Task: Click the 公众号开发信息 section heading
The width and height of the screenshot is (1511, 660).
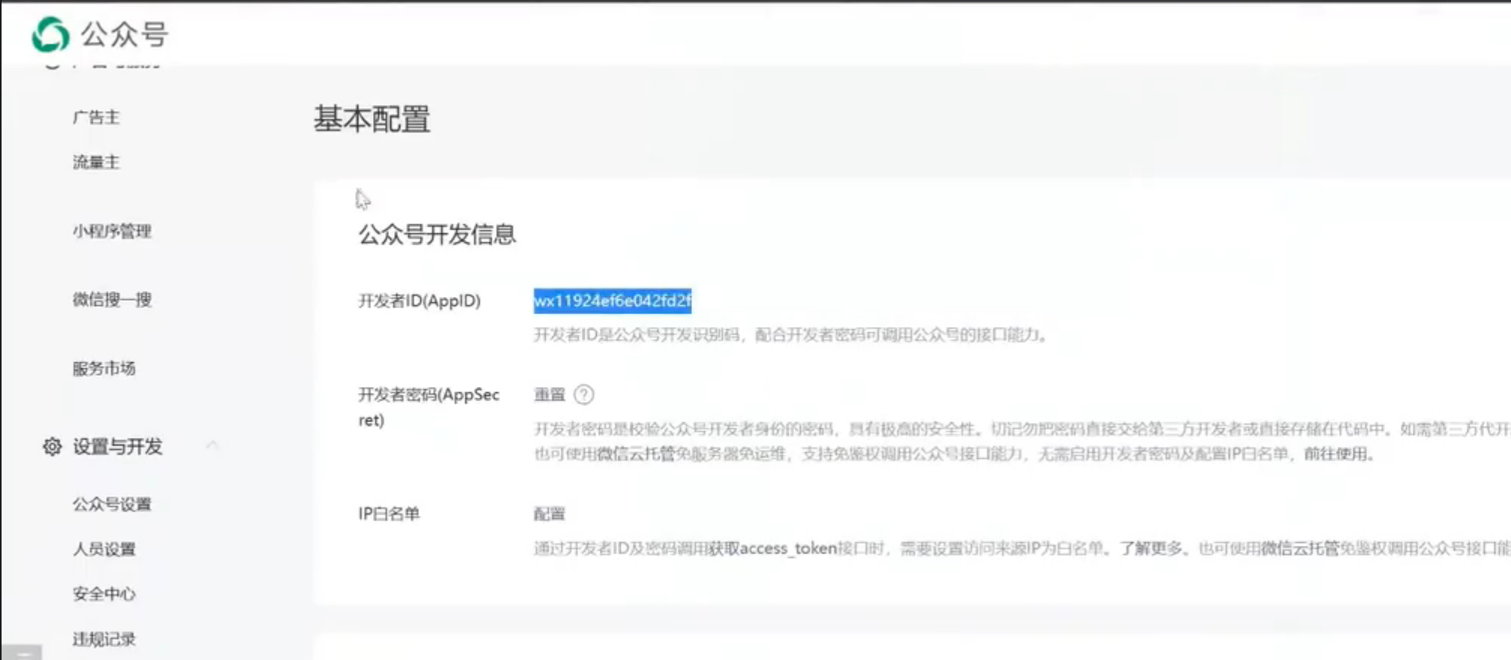Action: tap(438, 235)
